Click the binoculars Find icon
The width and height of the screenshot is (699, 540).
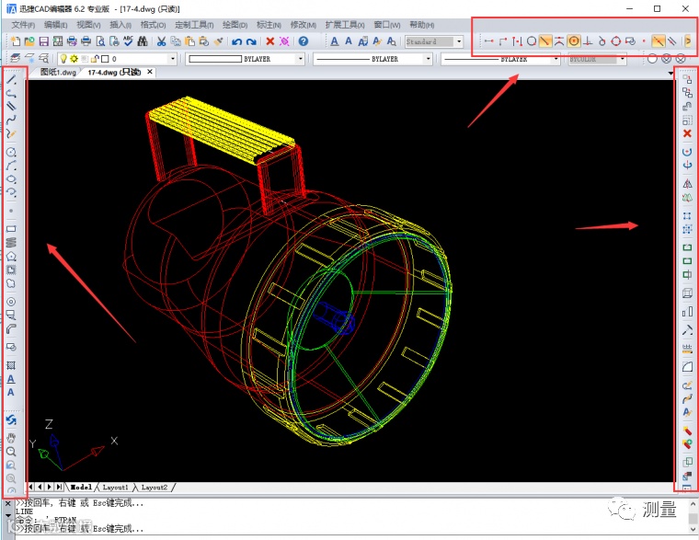coord(143,41)
